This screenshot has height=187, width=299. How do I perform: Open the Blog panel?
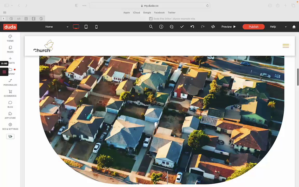tap(10, 104)
